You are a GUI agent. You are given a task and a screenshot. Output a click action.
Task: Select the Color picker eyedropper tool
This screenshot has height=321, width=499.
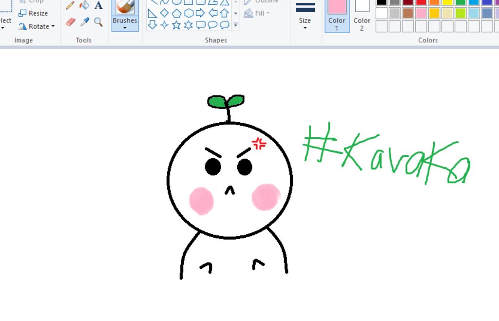pyautogui.click(x=85, y=21)
